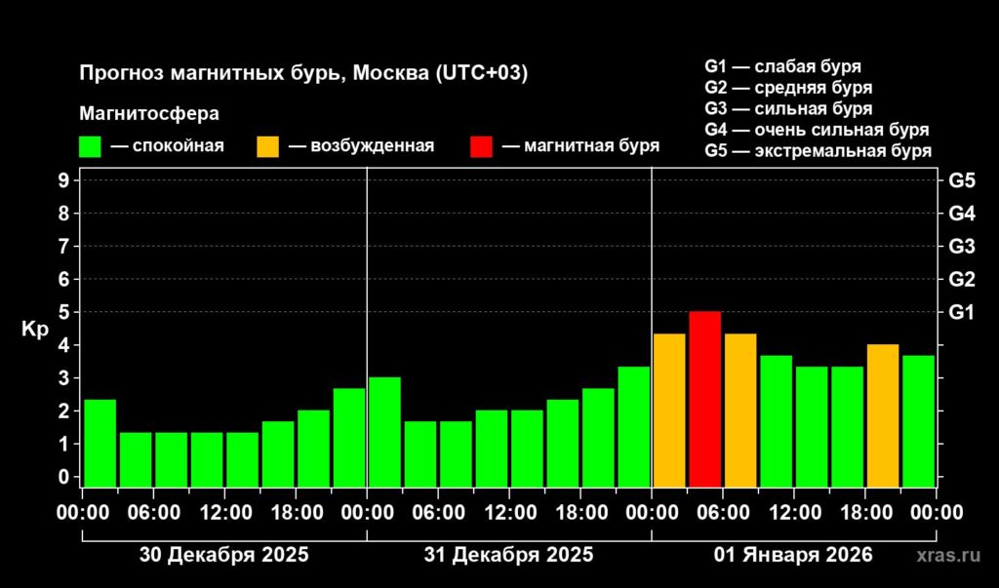Click the 'Магнитосфера' legend heading

[148, 113]
